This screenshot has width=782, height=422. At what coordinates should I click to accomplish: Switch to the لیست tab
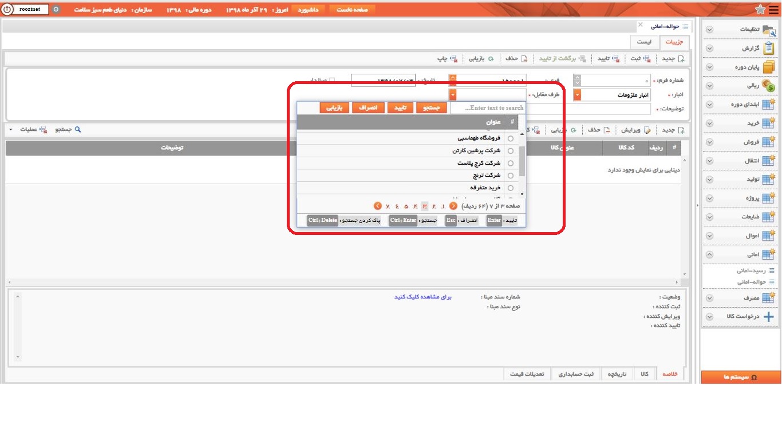(644, 42)
